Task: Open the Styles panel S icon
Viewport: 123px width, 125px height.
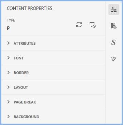Action: click(113, 42)
